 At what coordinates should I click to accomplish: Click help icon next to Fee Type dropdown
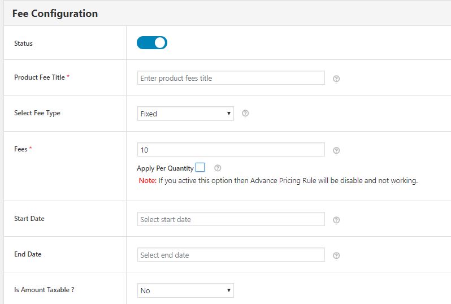point(245,114)
